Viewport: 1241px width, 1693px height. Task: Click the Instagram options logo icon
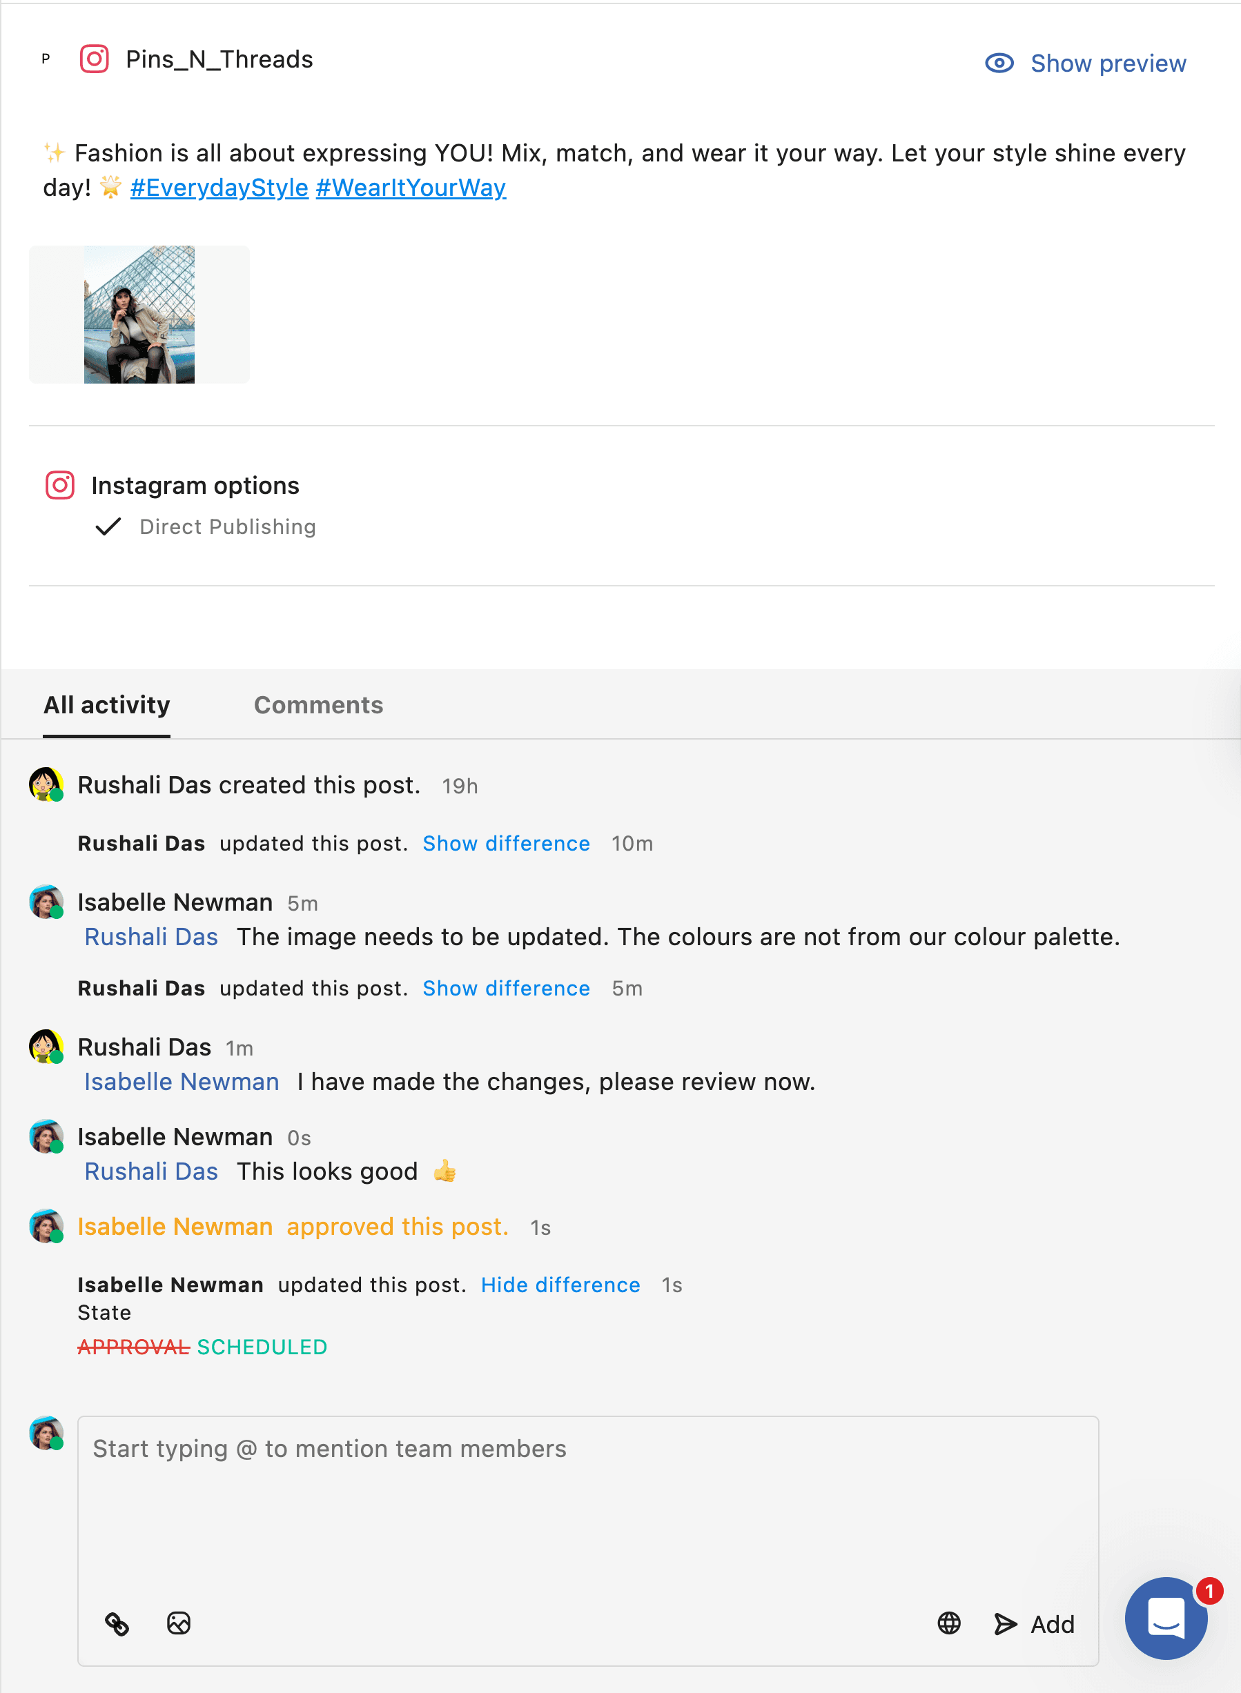tap(60, 485)
